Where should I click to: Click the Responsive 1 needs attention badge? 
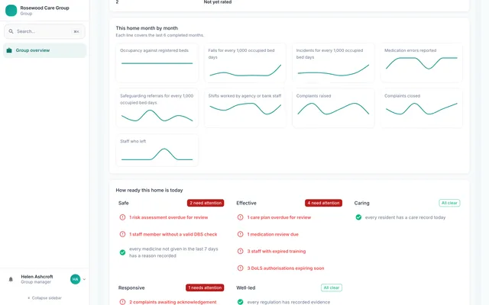click(x=205, y=287)
